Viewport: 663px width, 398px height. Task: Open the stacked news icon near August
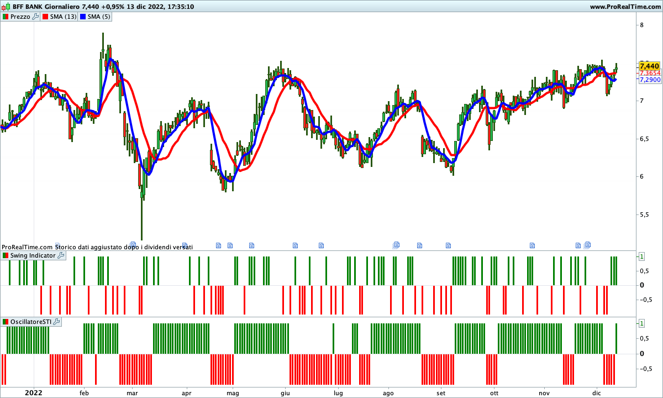pyautogui.click(x=396, y=245)
